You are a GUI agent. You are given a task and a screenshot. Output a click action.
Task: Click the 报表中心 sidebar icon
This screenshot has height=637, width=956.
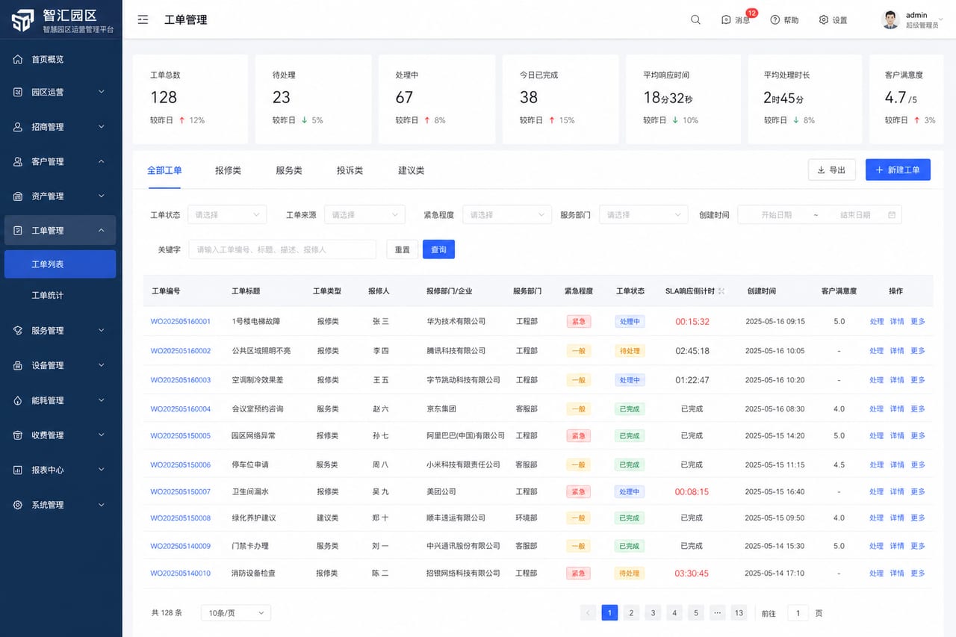coord(18,470)
